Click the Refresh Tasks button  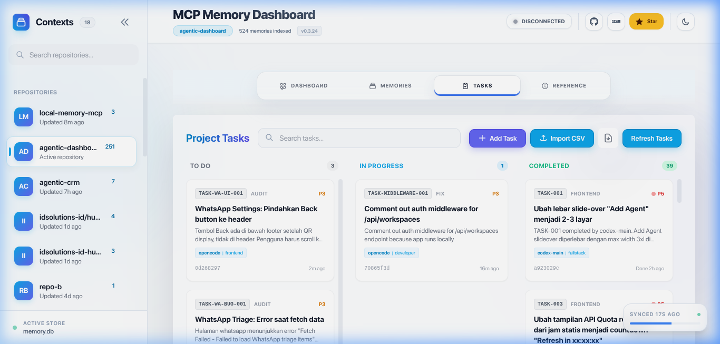(x=652, y=138)
